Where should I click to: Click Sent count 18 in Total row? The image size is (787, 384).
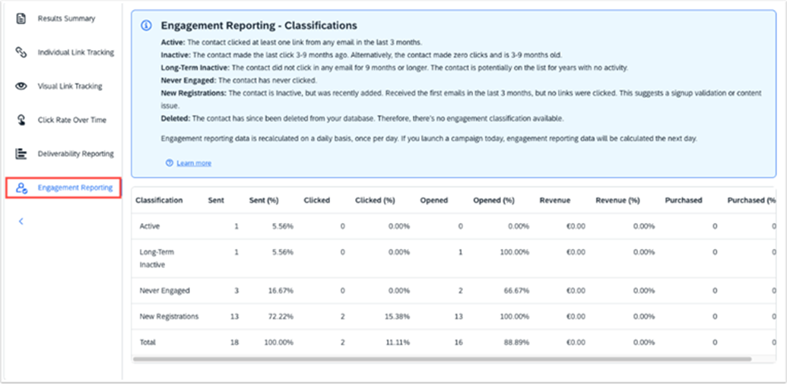click(235, 342)
